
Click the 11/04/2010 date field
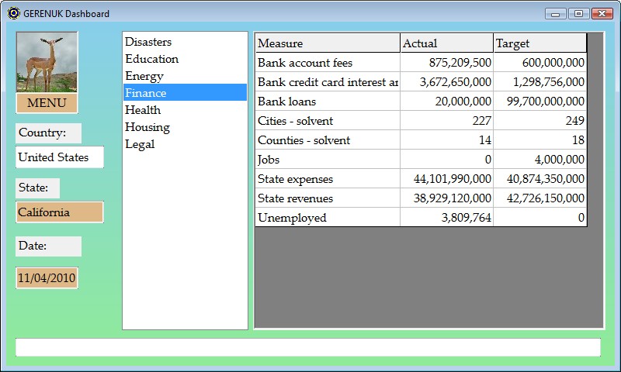point(47,277)
